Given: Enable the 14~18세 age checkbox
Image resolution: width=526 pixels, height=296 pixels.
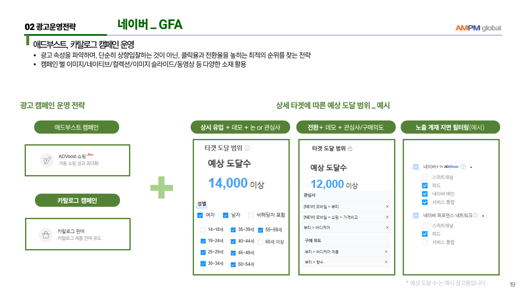Looking at the screenshot, I should (203, 230).
